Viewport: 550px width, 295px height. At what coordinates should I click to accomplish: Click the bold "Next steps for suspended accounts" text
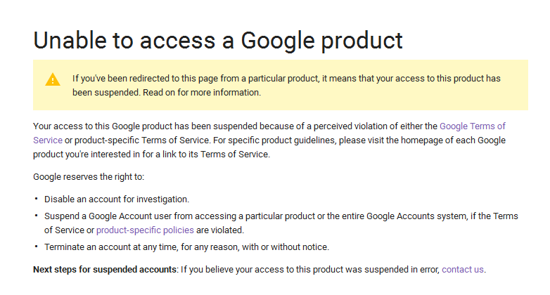click(x=104, y=269)
